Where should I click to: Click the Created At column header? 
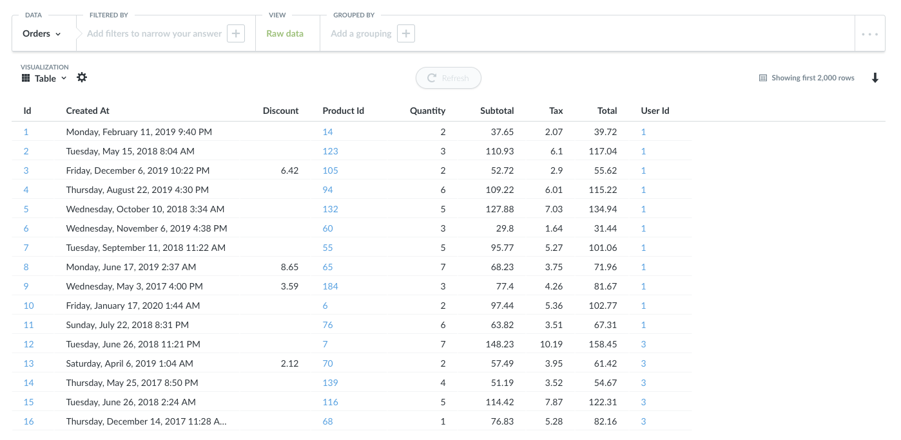(88, 111)
